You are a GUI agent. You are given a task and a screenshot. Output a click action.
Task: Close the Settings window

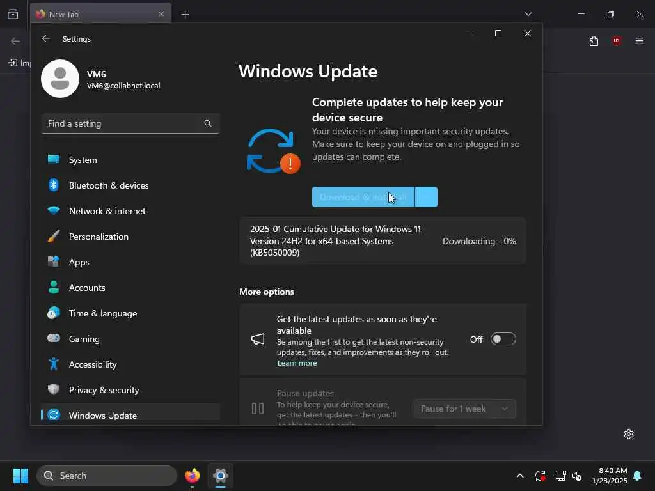pyautogui.click(x=528, y=33)
